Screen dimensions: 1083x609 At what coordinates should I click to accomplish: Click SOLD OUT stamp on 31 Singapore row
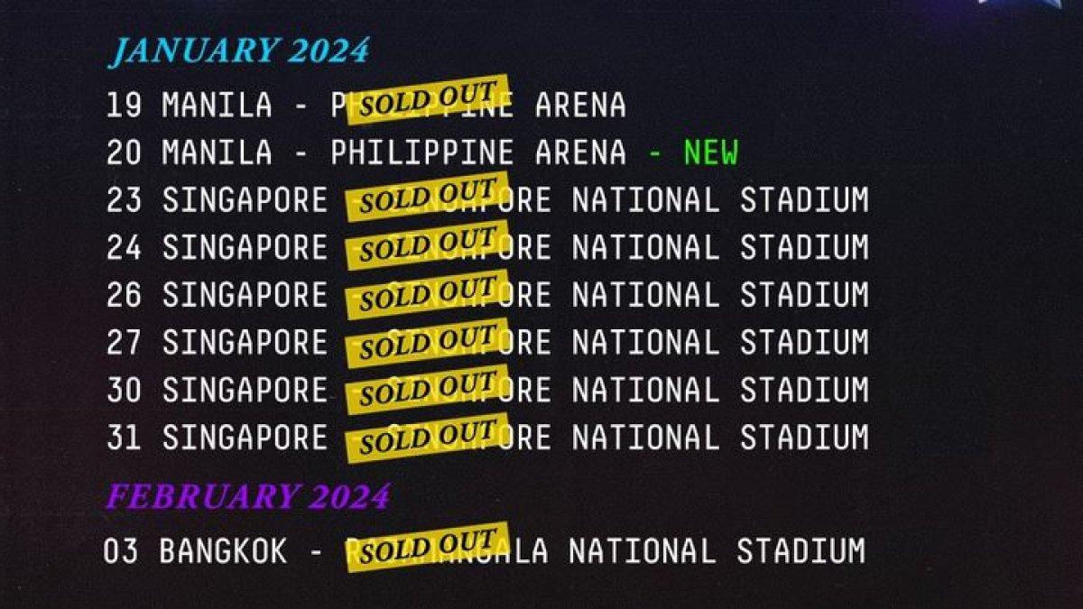pyautogui.click(x=426, y=437)
